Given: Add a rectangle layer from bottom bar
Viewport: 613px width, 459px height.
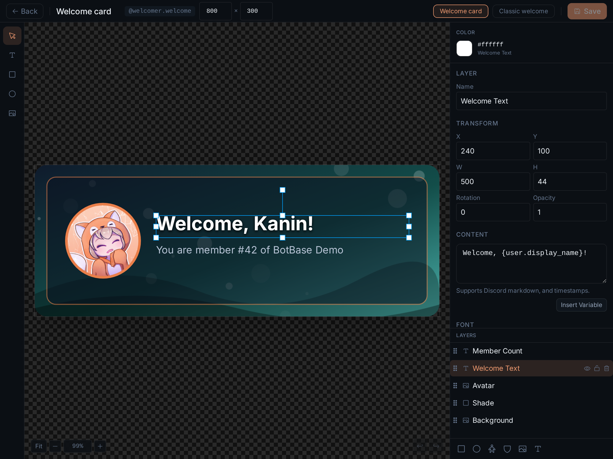Looking at the screenshot, I should tap(461, 449).
